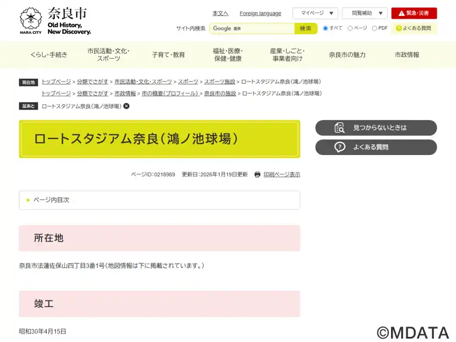Open the Foreign language link
The image size is (456, 342).
click(x=260, y=13)
